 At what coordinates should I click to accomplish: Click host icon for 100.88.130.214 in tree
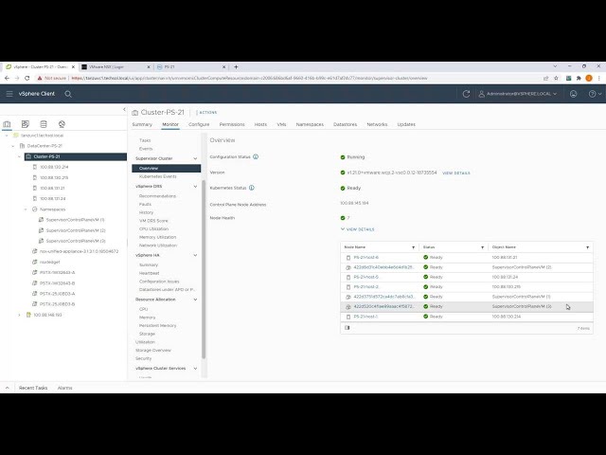tap(35, 167)
